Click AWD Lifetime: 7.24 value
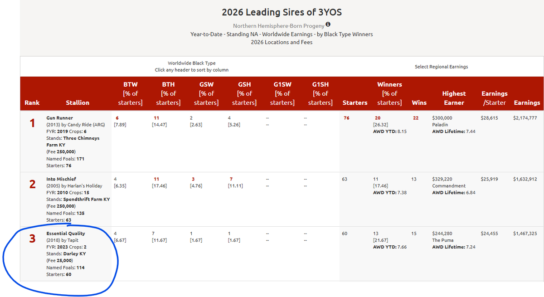544x297 pixels. (454, 247)
